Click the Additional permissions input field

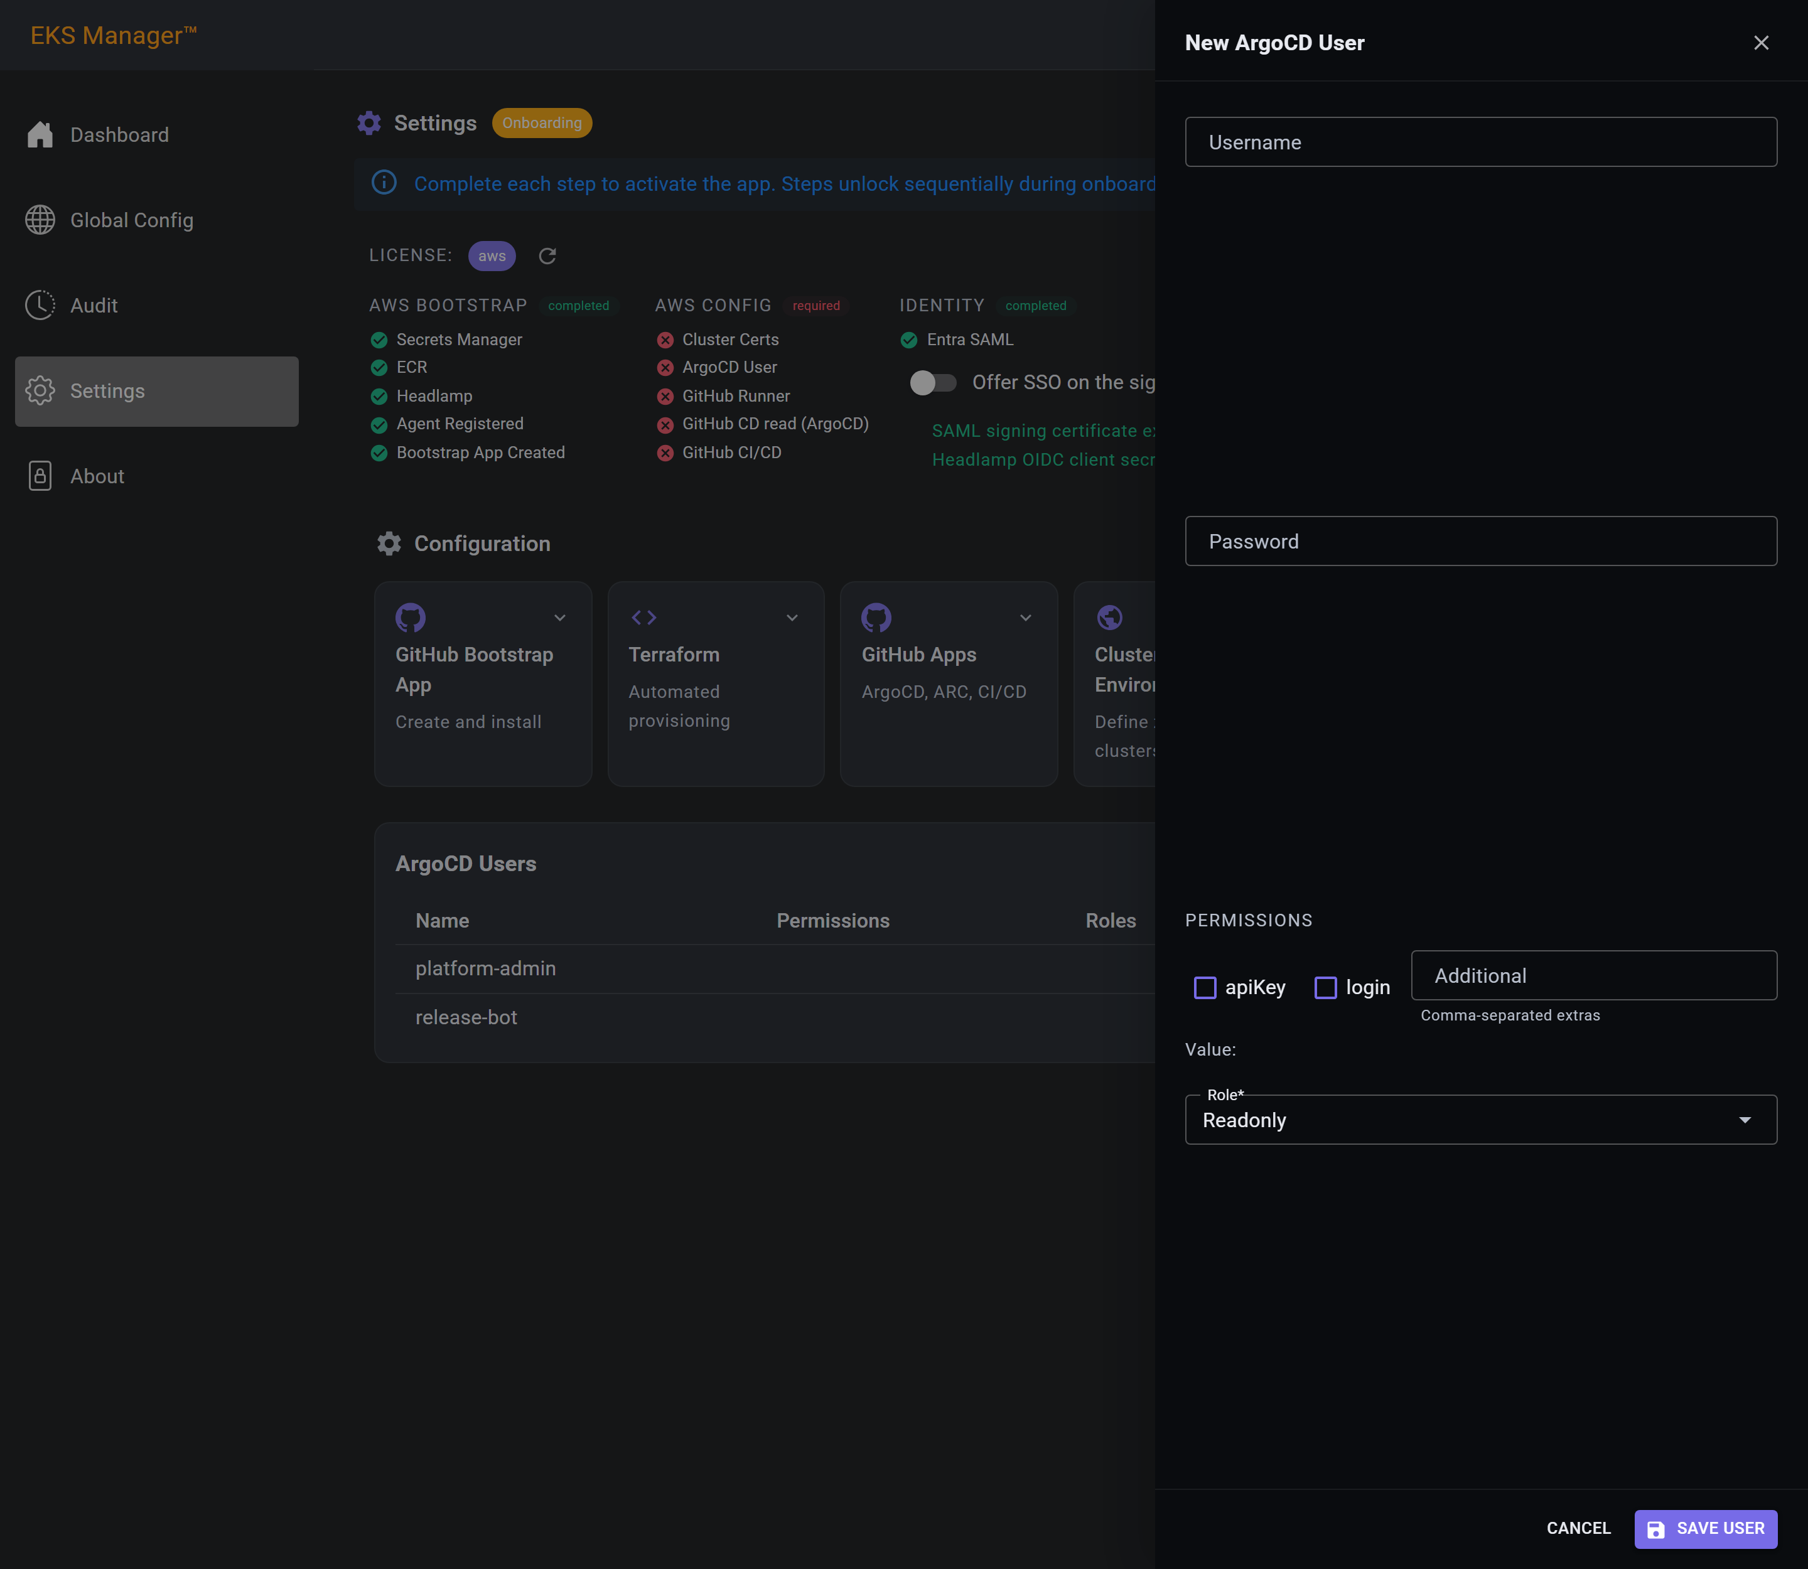coord(1593,975)
